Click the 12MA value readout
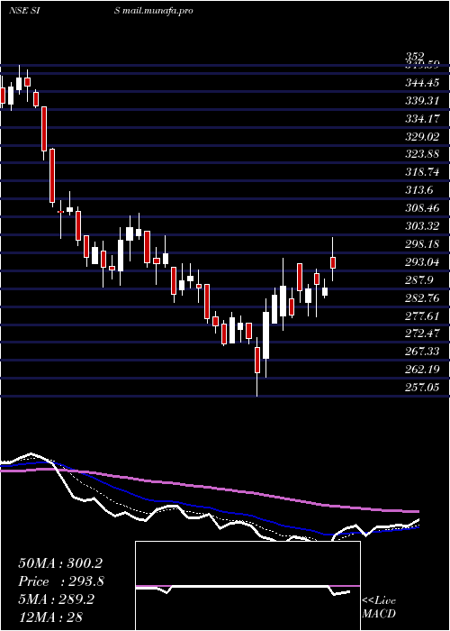This screenshot has height=631, width=450. [50, 617]
